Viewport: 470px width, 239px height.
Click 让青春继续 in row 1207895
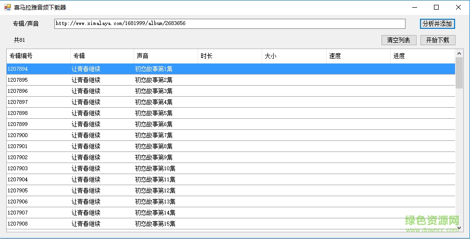pos(86,80)
